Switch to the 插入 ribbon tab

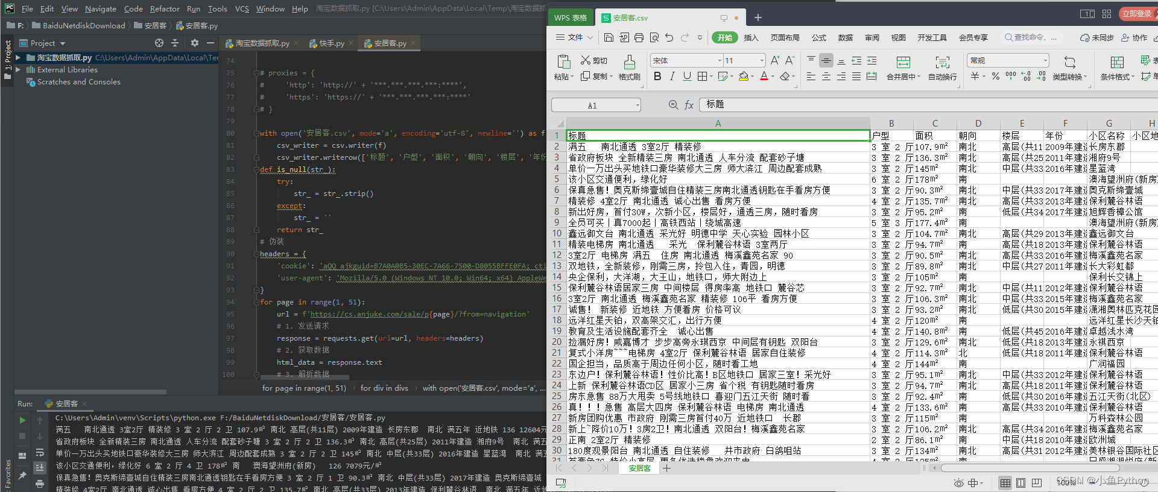751,37
